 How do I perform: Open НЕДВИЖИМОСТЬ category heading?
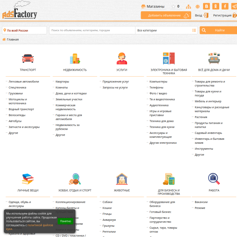tap(75, 70)
